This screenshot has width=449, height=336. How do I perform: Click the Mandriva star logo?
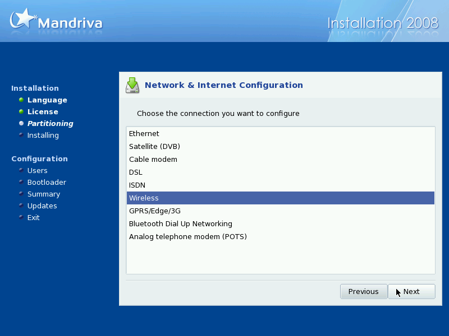(24, 18)
